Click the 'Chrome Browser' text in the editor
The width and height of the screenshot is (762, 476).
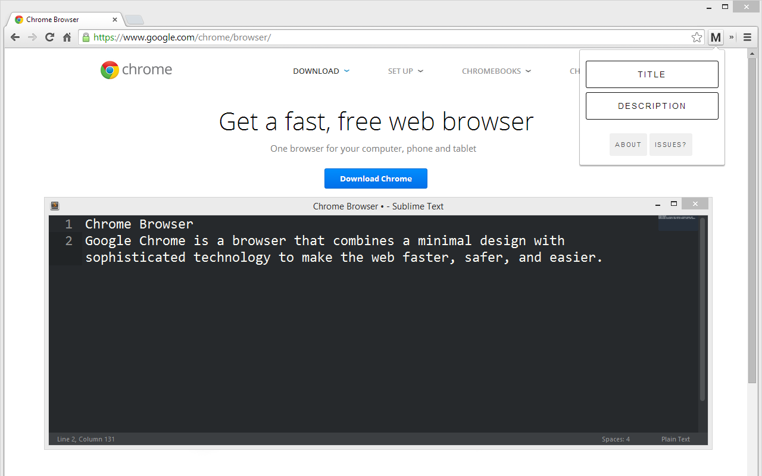pyautogui.click(x=139, y=224)
